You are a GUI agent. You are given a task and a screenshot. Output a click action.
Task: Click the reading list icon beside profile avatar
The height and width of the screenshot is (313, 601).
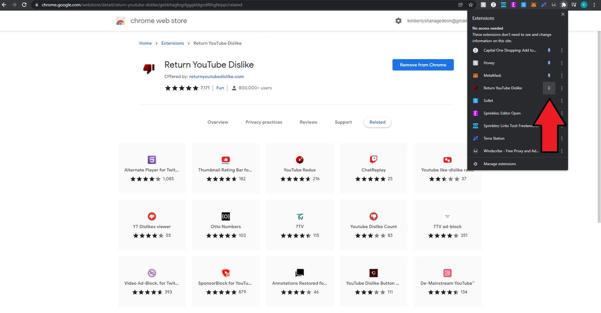click(x=574, y=5)
